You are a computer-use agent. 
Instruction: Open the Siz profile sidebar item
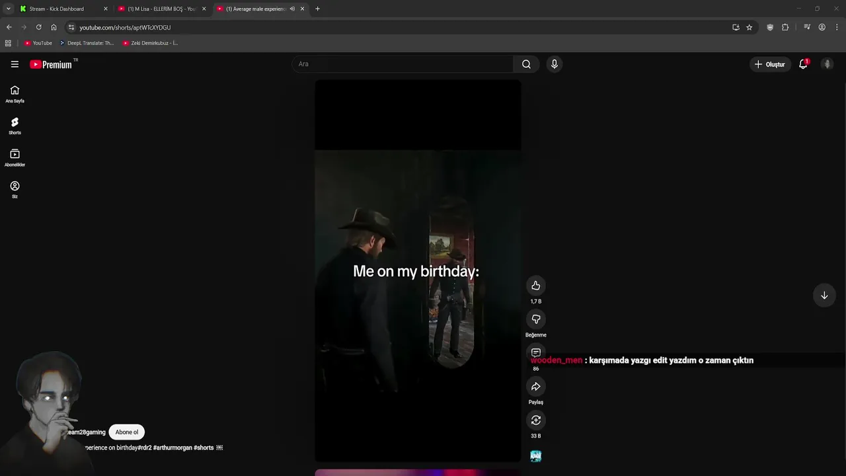(x=15, y=189)
